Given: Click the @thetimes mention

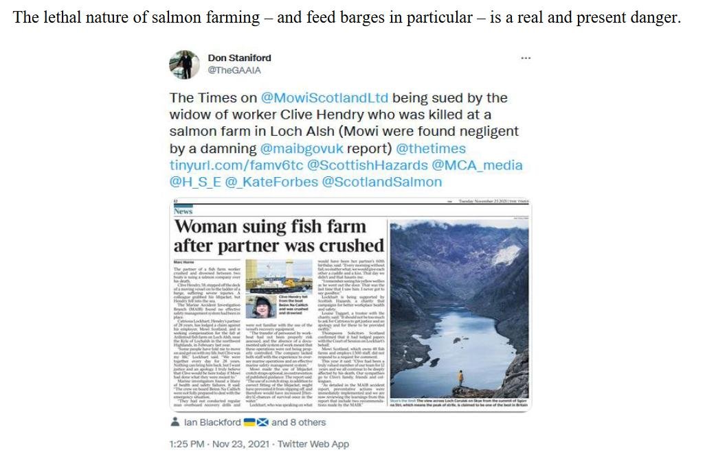Looking at the screenshot, I should pos(431,148).
